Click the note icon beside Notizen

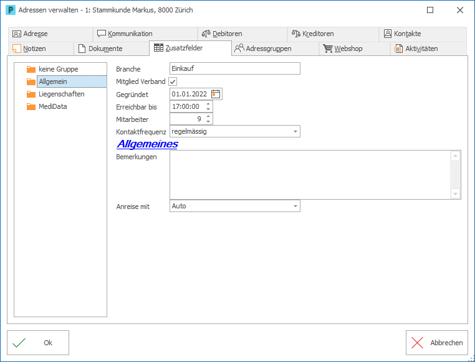17,49
